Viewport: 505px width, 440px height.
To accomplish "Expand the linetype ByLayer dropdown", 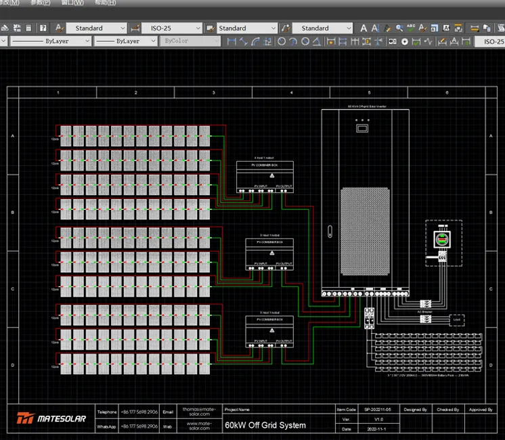I will (x=86, y=41).
